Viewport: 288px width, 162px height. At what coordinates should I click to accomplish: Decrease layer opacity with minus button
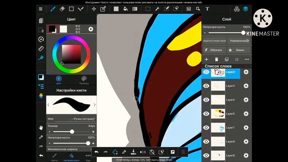coord(205,33)
